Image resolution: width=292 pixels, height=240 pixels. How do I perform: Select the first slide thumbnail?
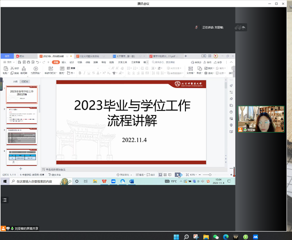click(x=21, y=96)
